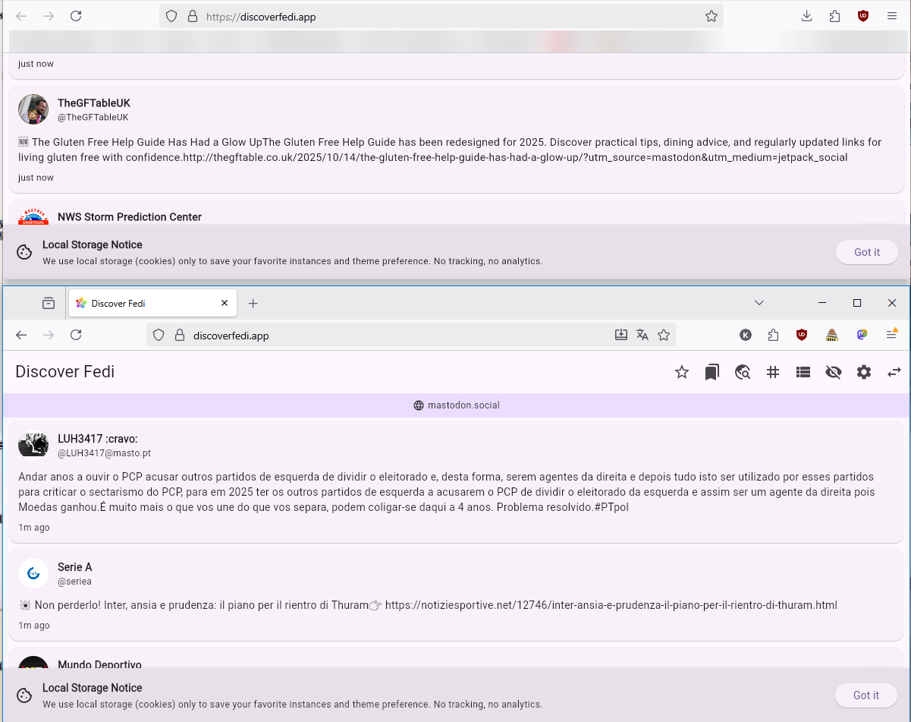911x722 pixels.
Task: Click NWS Storm Prediction Center name in the back window
Action: (x=130, y=217)
